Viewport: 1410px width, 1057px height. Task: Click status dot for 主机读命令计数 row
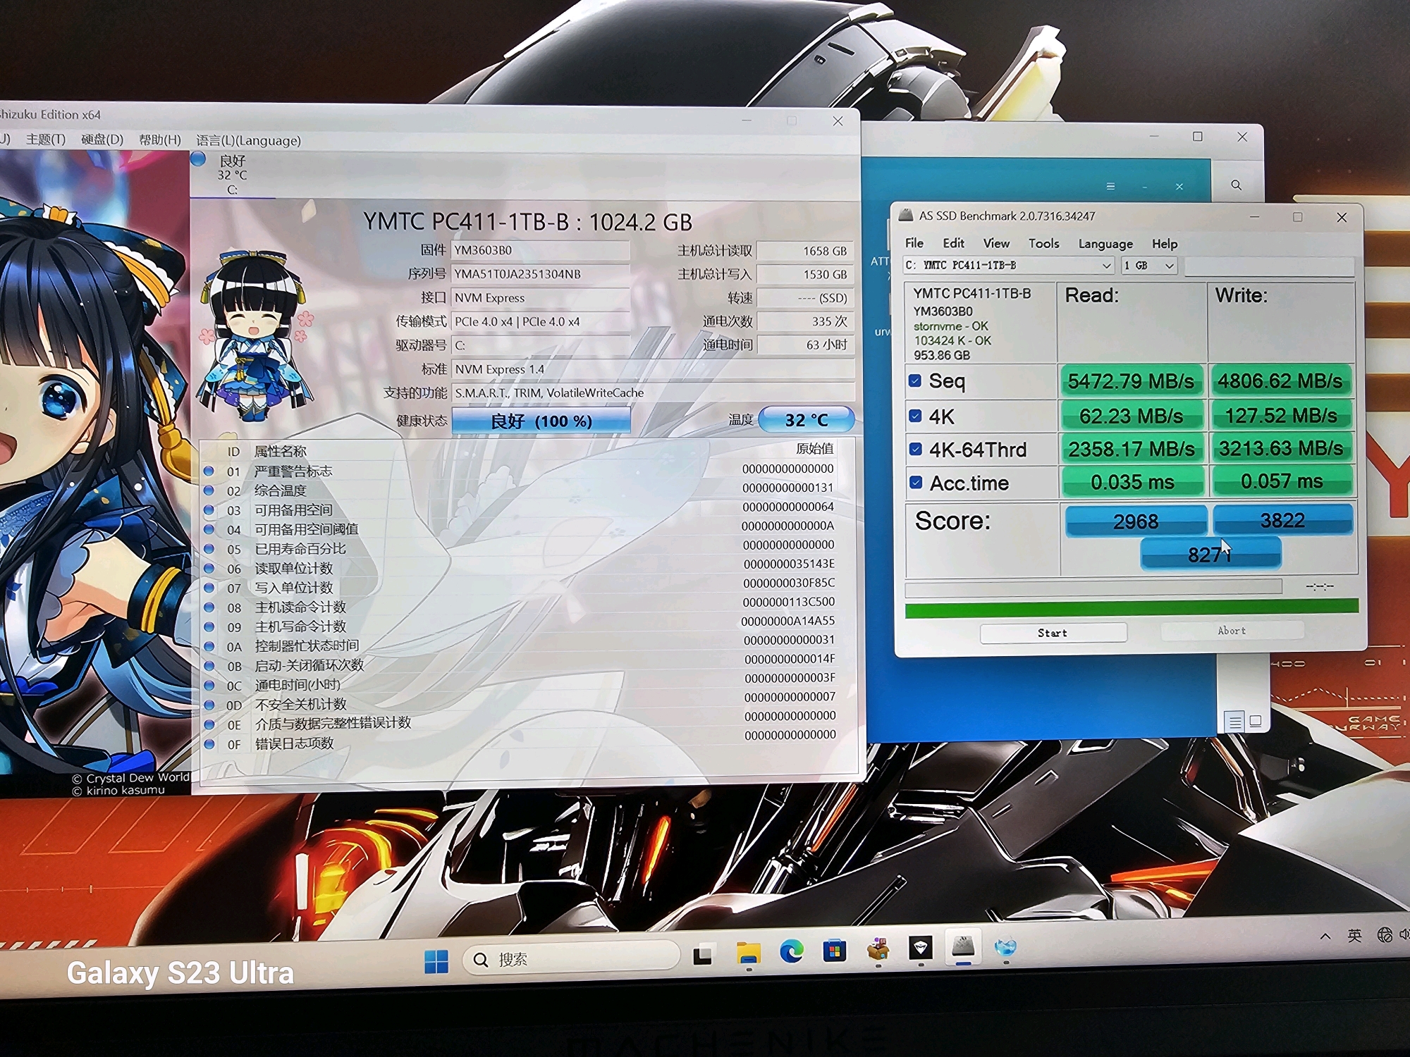pos(209,607)
